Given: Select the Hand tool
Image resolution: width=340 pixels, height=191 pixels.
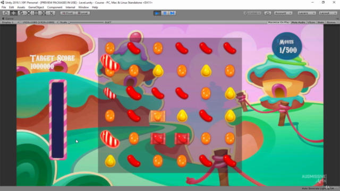Looking at the screenshot, I should pos(6,13).
